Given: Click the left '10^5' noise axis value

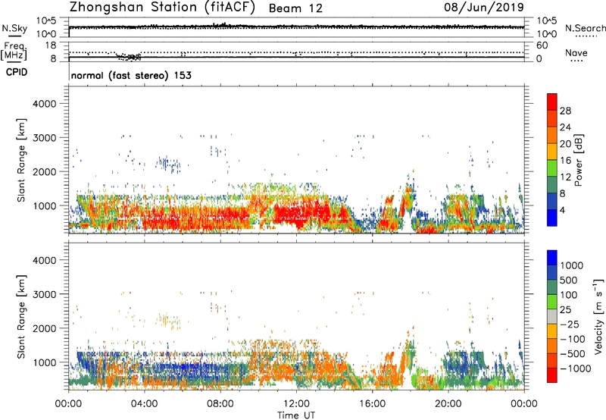Looking at the screenshot, I should (x=46, y=20).
